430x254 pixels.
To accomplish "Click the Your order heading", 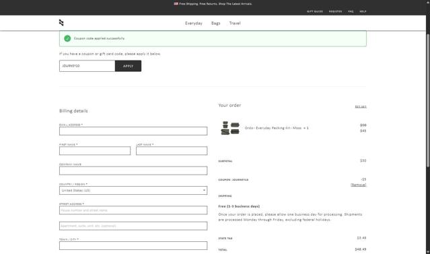I will [229, 105].
